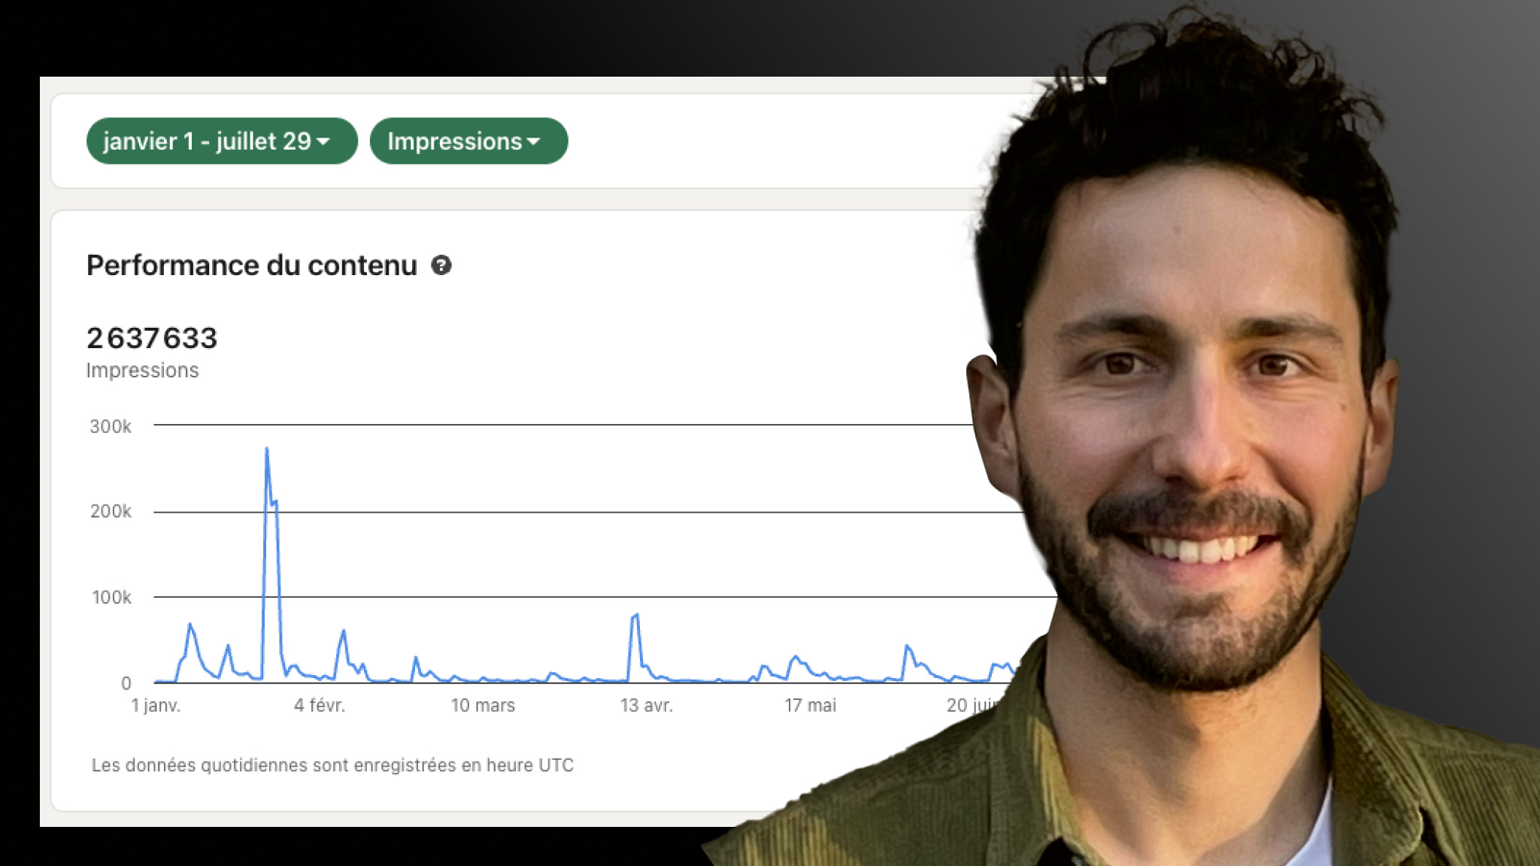Image resolution: width=1540 pixels, height=866 pixels.
Task: Click the caret arrow in the Impressions pill
Action: coord(534,141)
